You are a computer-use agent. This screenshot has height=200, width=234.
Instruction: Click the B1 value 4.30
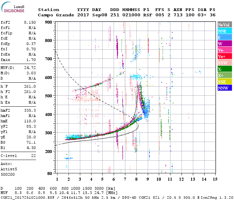point(31,148)
